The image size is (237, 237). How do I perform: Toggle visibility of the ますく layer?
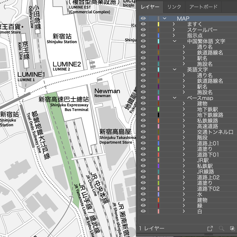pos(143,24)
